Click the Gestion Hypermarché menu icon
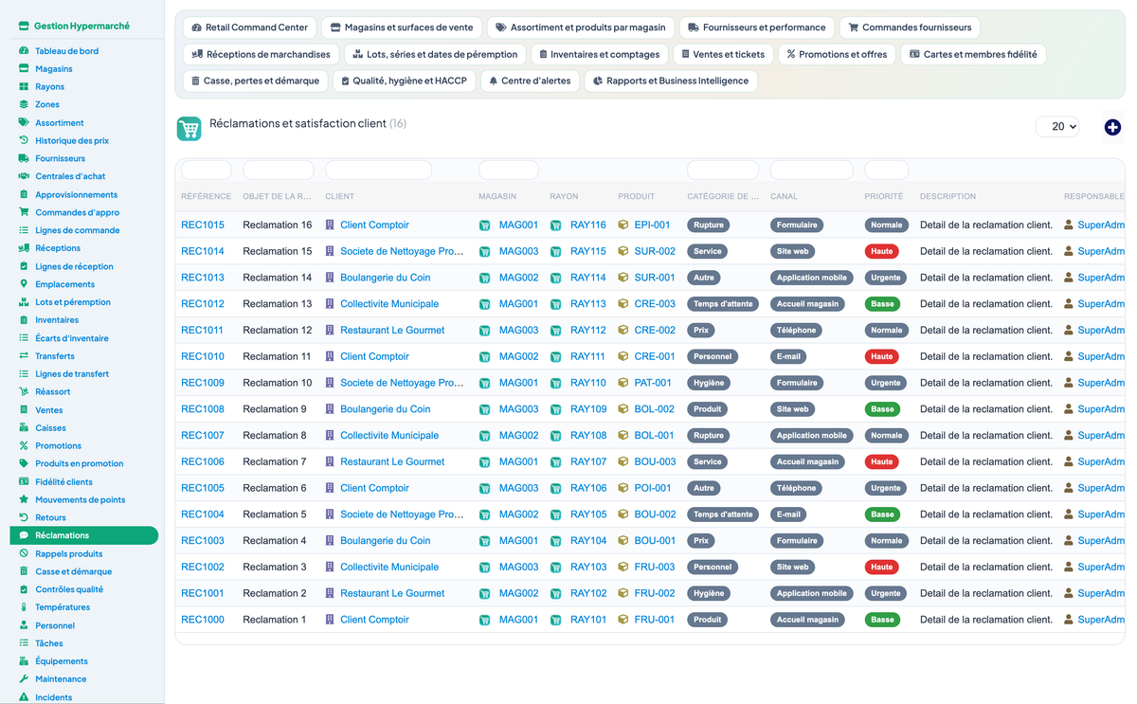This screenshot has height=704, width=1137. pyautogui.click(x=24, y=27)
